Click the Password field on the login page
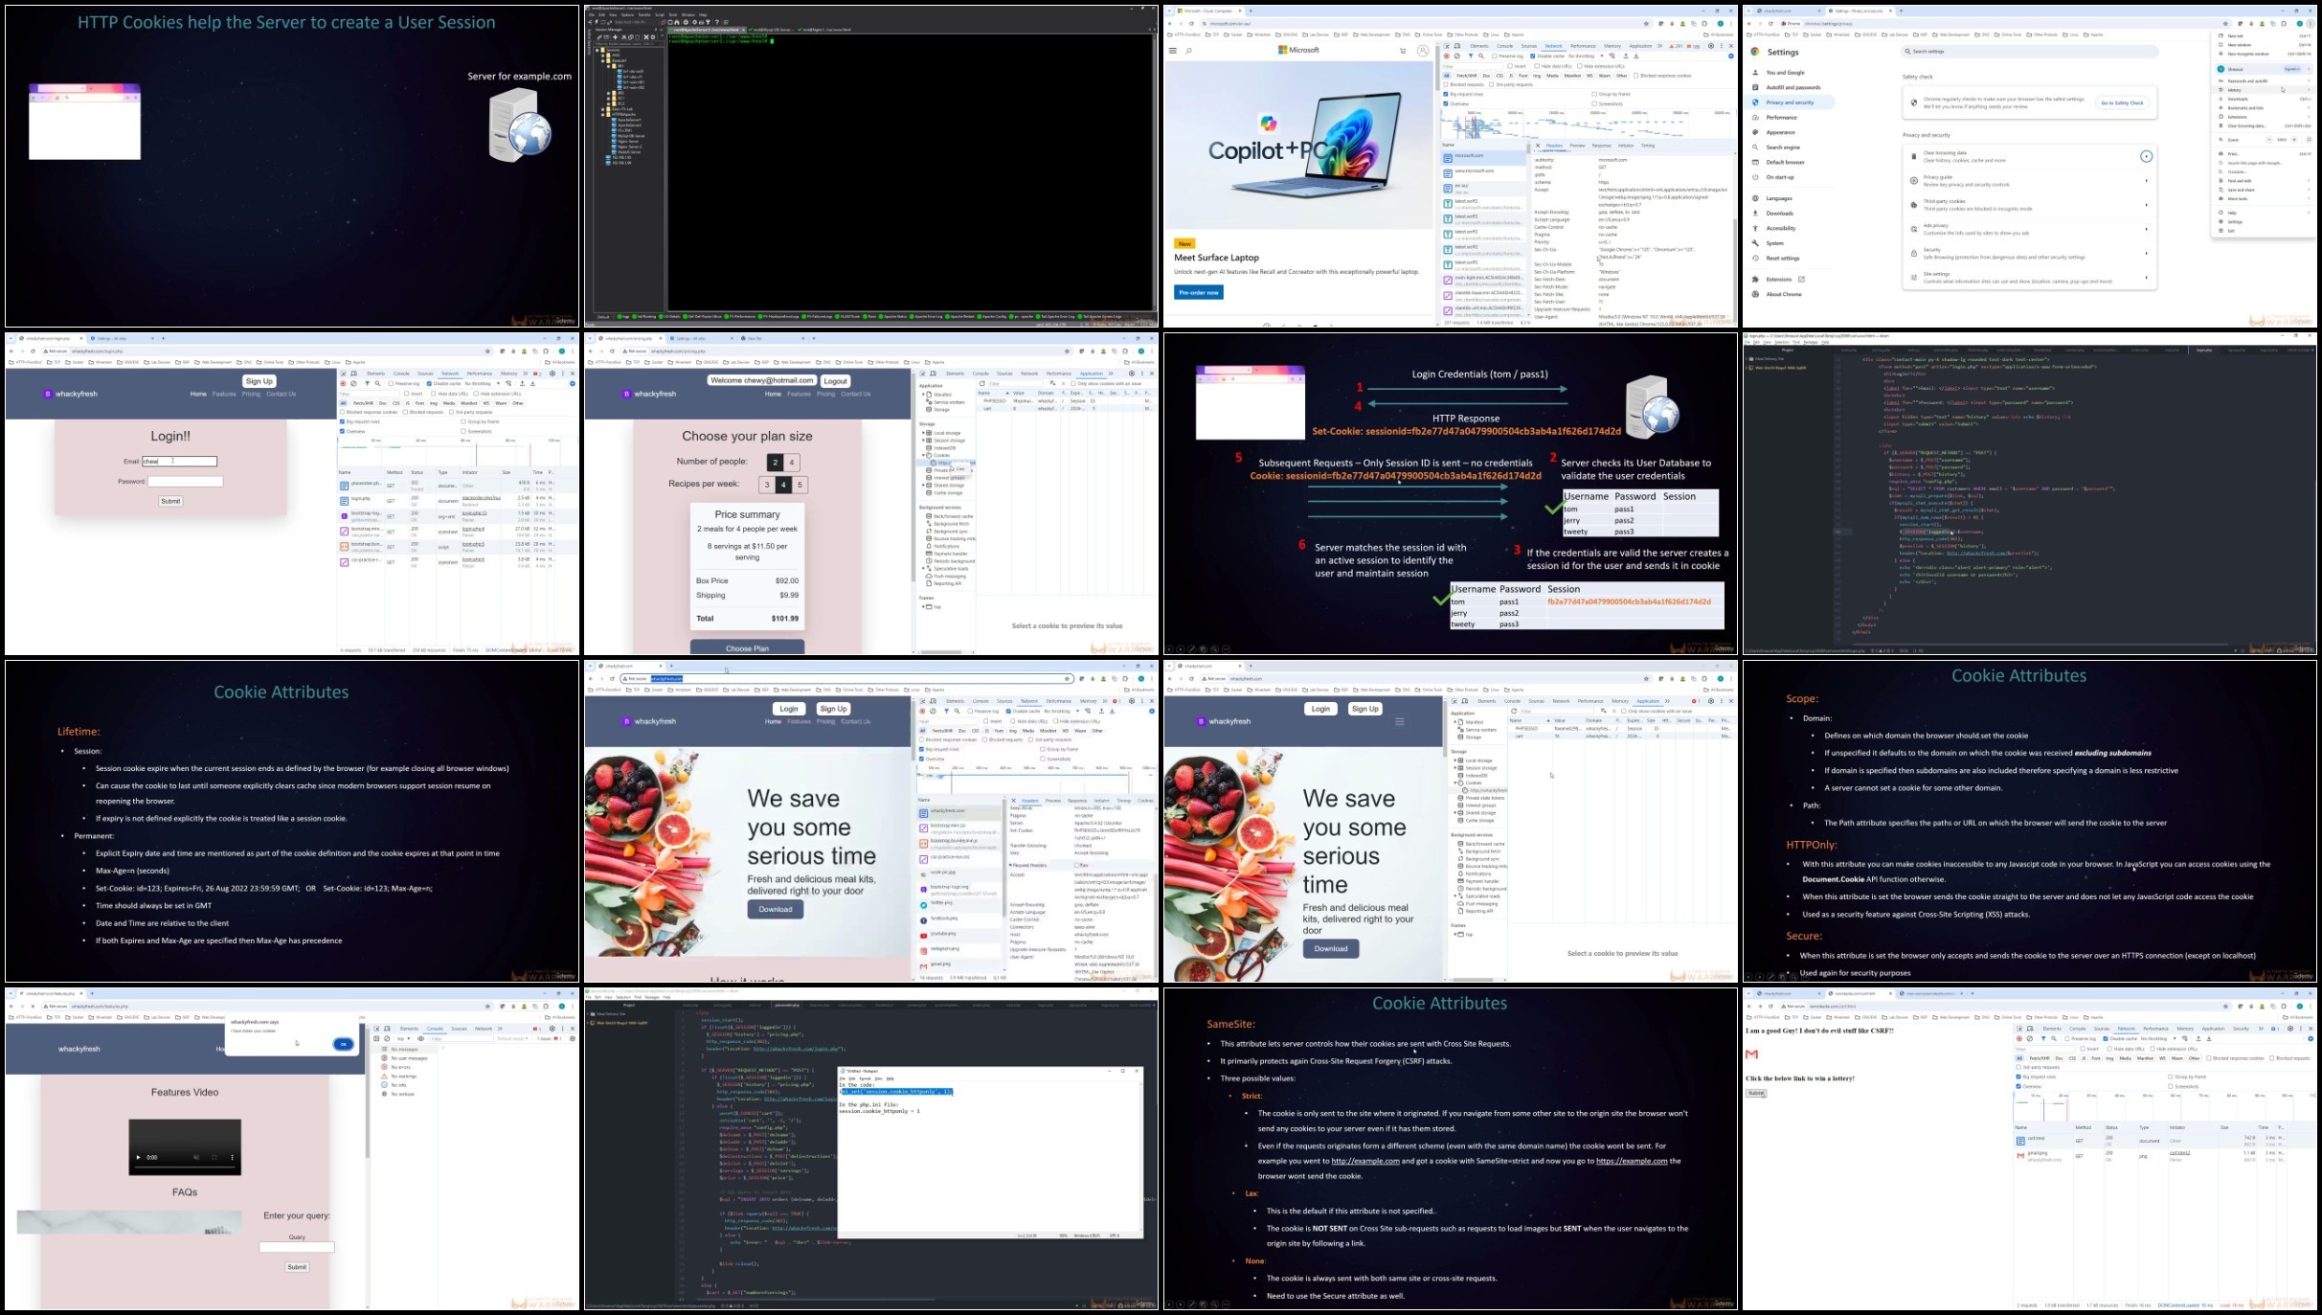Screen dimensions: 2322x1315 click(186, 482)
